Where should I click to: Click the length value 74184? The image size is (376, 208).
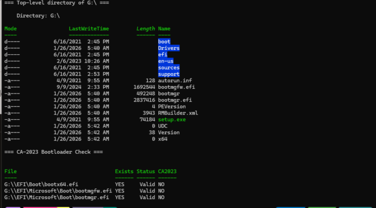tap(147, 119)
